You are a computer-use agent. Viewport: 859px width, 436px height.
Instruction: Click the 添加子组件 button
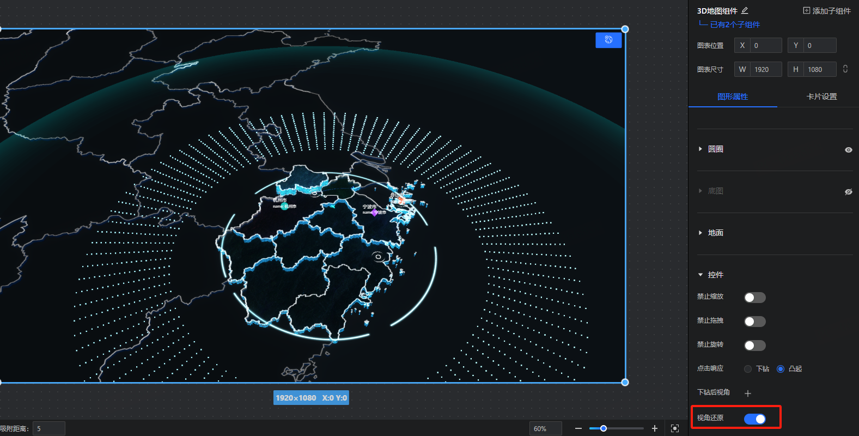[x=827, y=11]
